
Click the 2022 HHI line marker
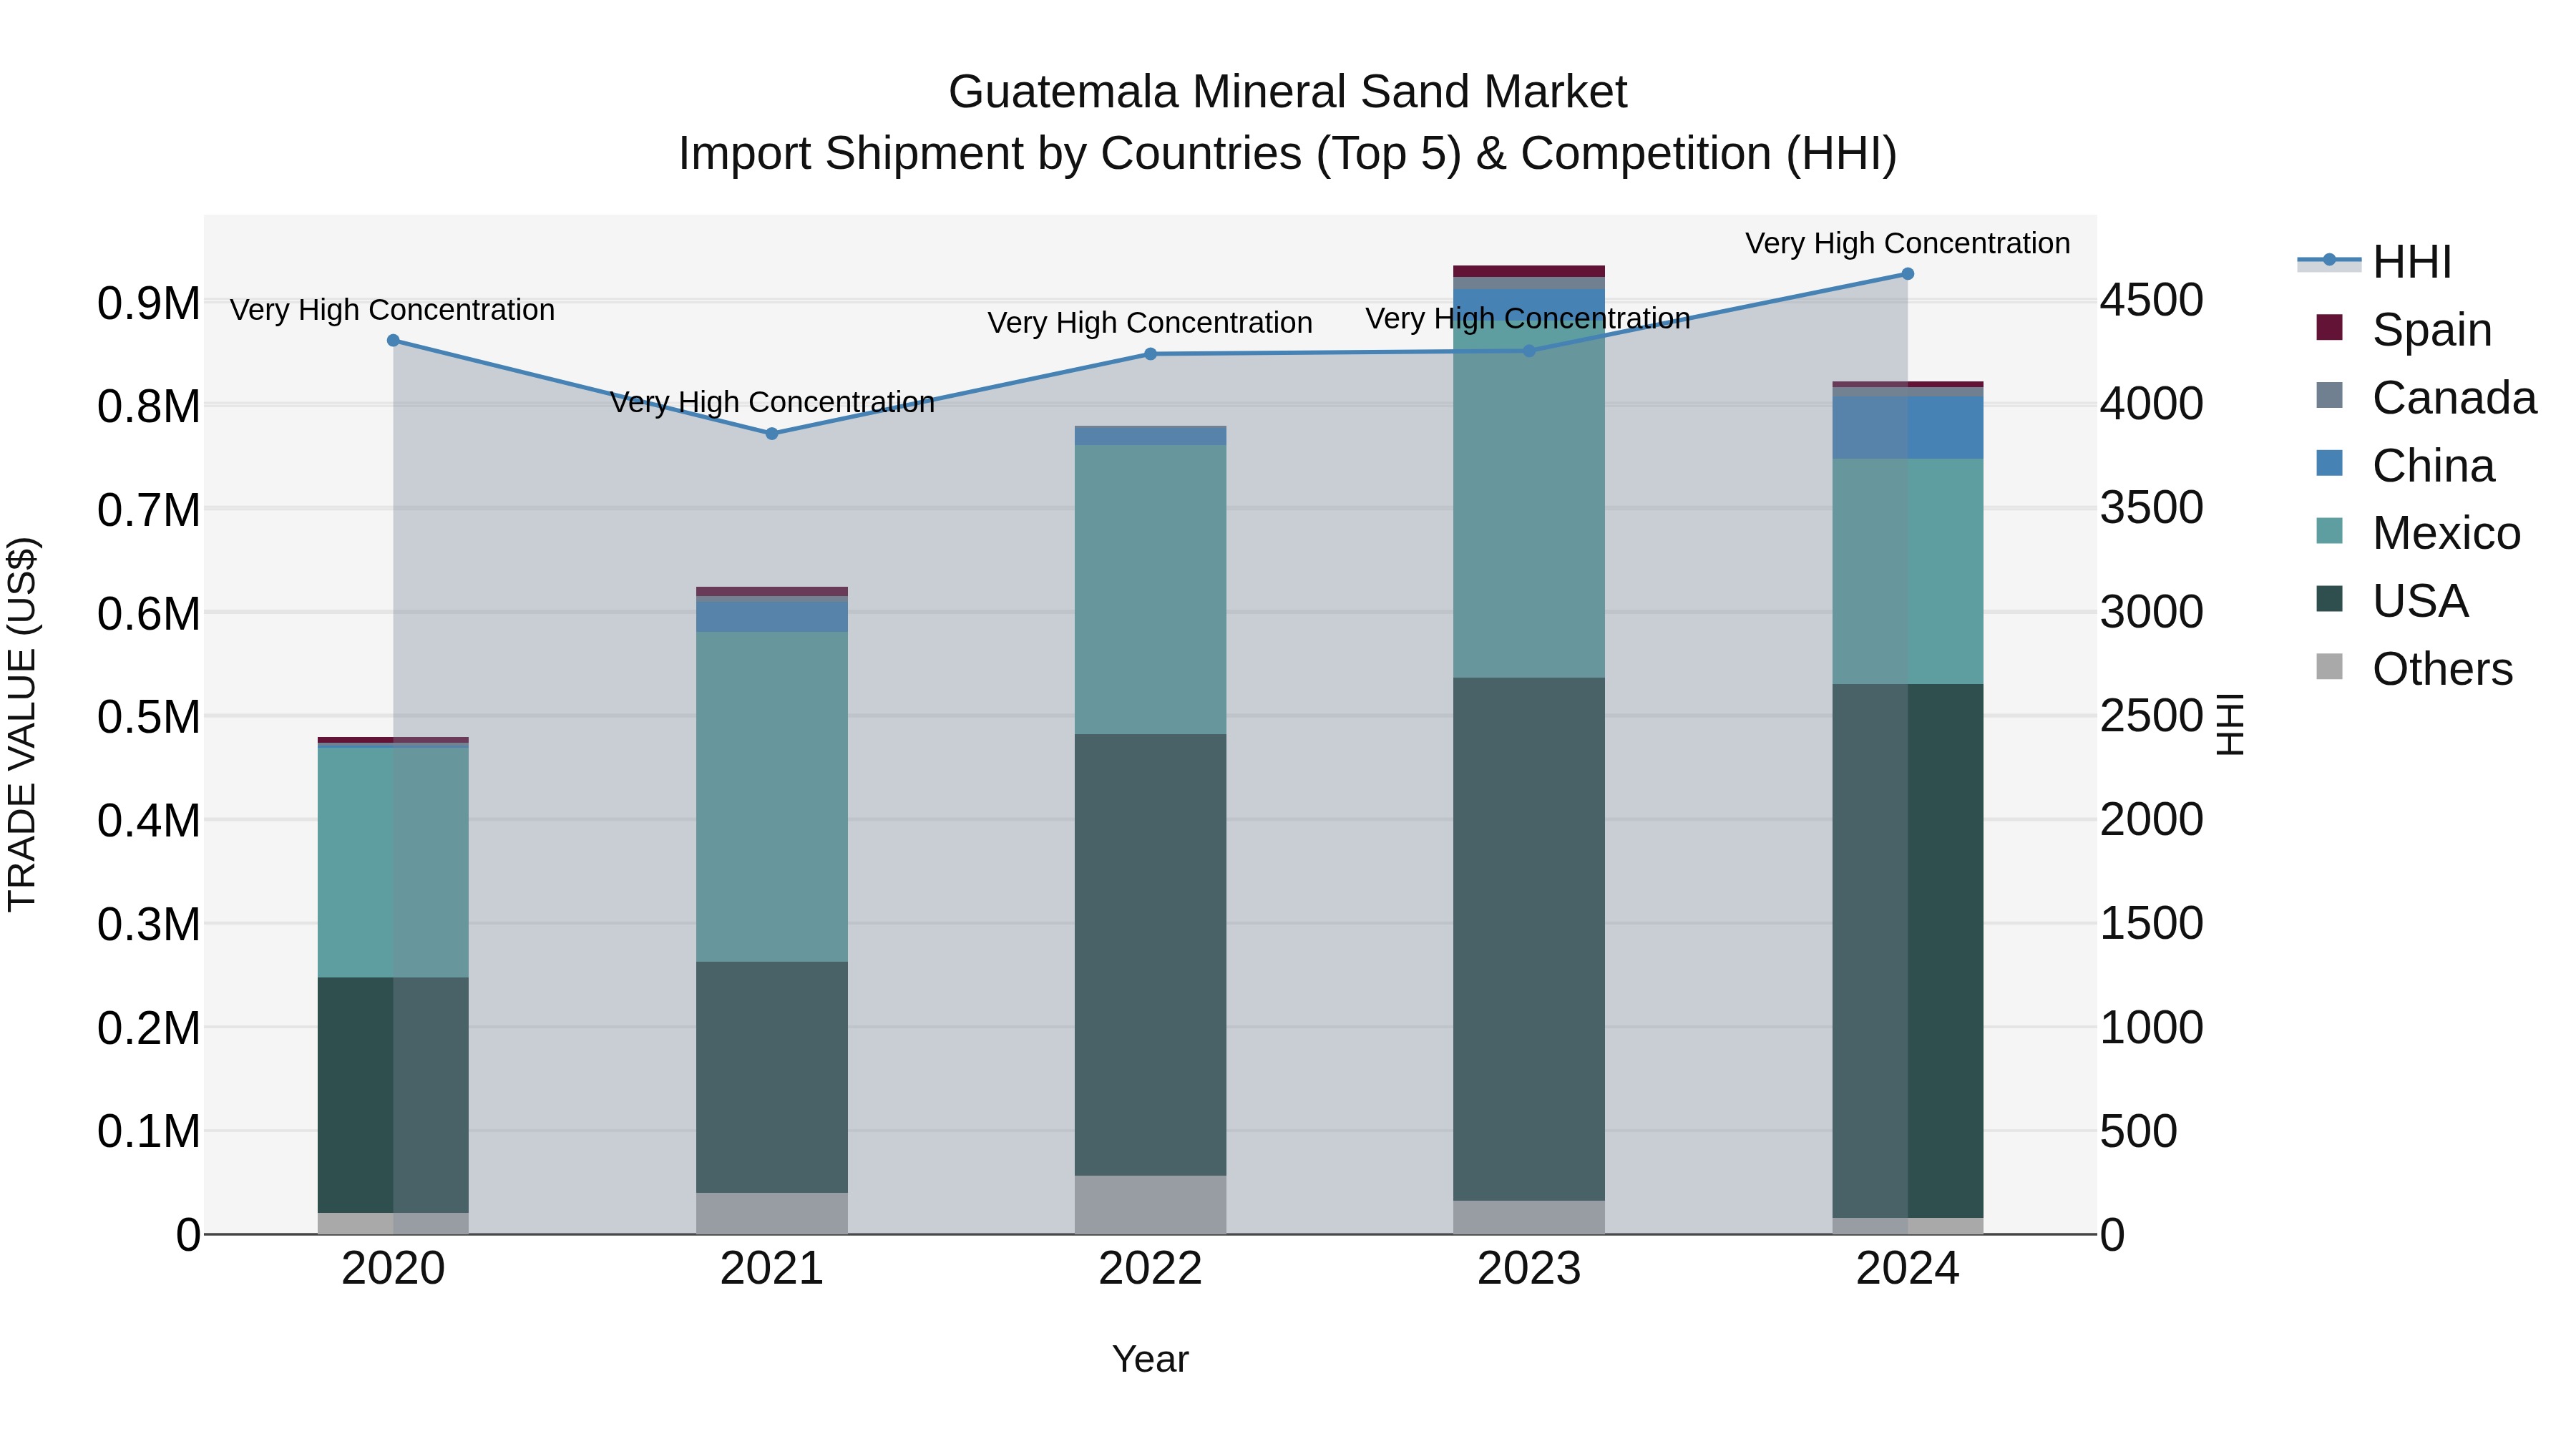coord(1150,354)
